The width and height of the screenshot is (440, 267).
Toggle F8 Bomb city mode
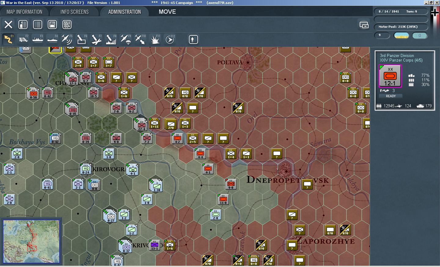coord(111,39)
